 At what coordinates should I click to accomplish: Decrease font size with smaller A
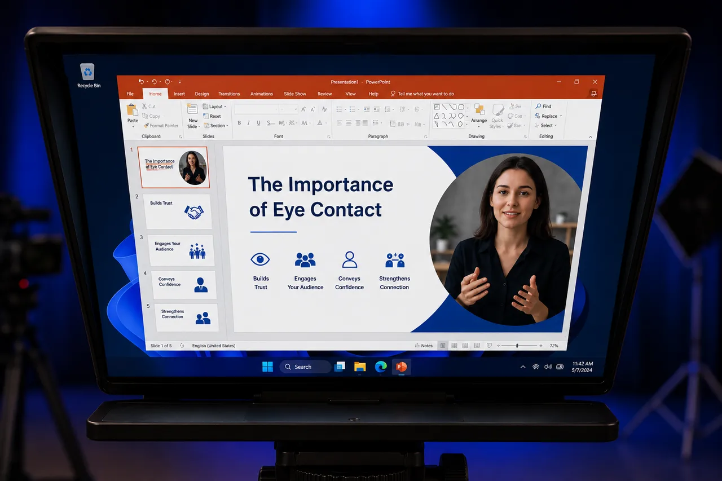pyautogui.click(x=313, y=109)
